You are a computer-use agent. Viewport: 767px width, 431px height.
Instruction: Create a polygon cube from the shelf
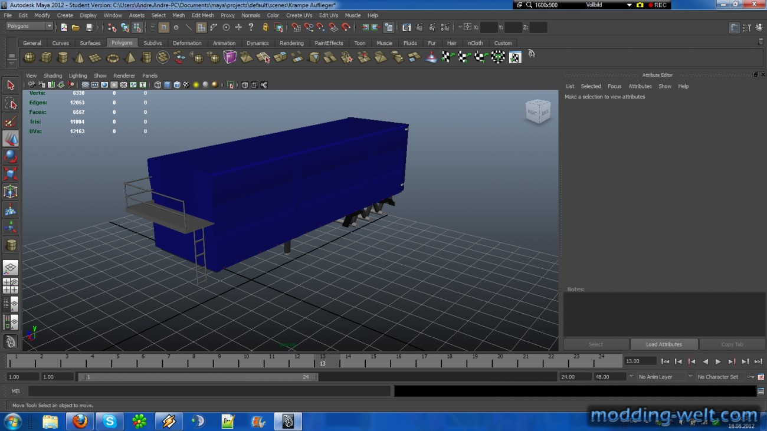(x=45, y=57)
